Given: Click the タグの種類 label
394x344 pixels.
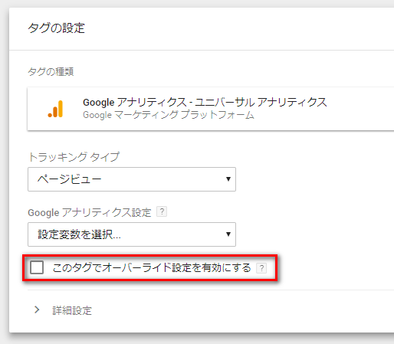Looking at the screenshot, I should 51,72.
